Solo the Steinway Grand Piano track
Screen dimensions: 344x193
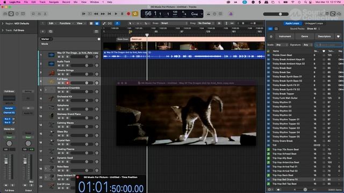(x=63, y=118)
